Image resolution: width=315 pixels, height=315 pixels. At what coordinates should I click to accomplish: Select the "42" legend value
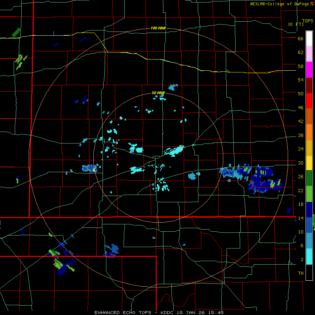click(x=301, y=121)
